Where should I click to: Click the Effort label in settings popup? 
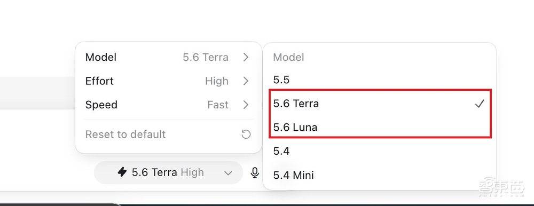click(99, 81)
